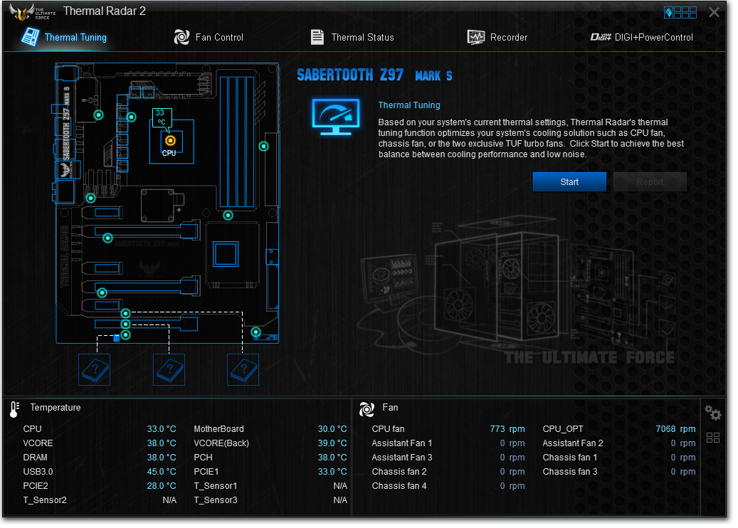Click the Chassis fan 2 row label
Viewport: 738px width, 528px height.
pyautogui.click(x=399, y=472)
